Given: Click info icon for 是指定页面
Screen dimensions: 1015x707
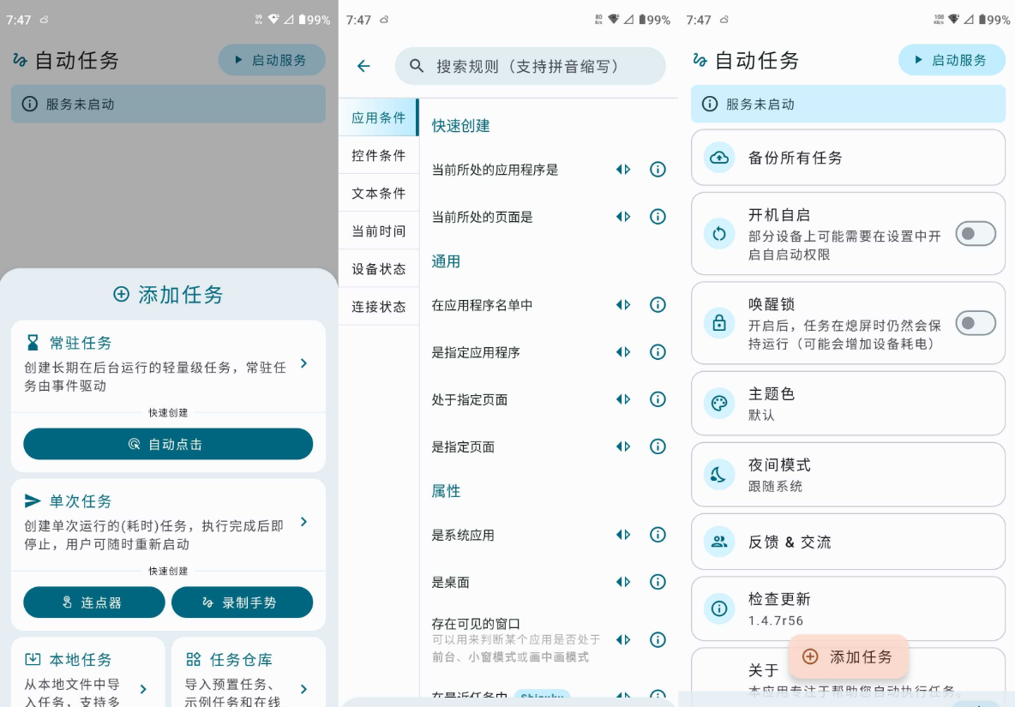Looking at the screenshot, I should tap(658, 446).
